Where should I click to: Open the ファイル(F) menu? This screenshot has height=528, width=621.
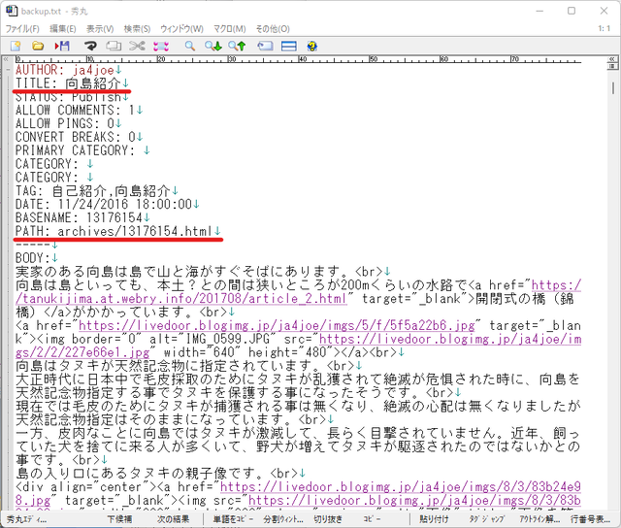pyautogui.click(x=22, y=29)
